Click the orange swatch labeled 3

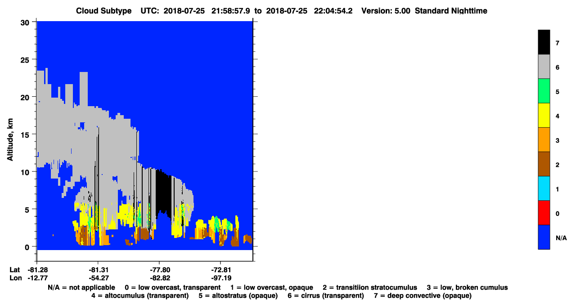tap(544, 139)
